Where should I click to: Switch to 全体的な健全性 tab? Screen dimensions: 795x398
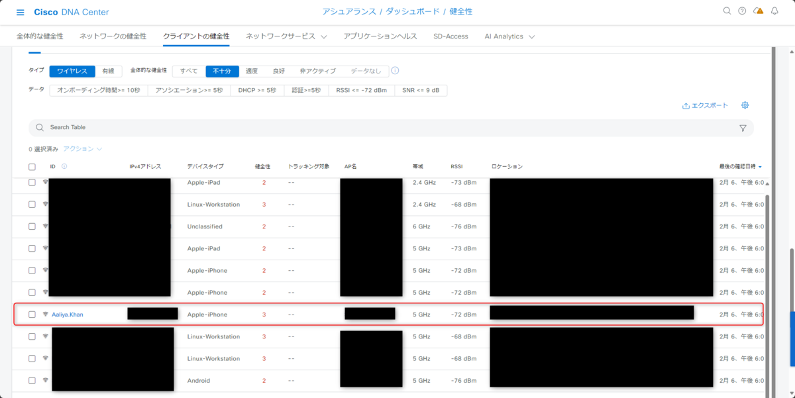[40, 36]
